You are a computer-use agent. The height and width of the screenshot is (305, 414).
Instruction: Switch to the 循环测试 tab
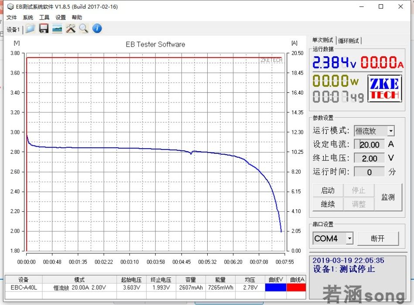pos(349,41)
